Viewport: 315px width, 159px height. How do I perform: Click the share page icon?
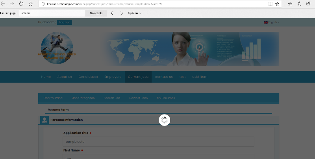point(309,4)
